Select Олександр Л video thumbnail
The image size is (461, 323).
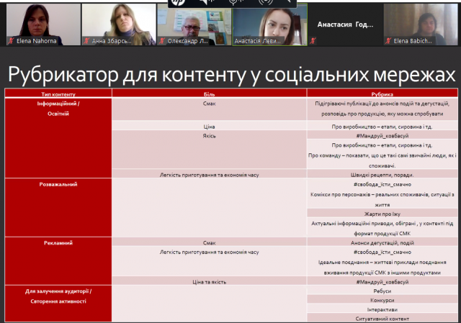[x=194, y=24]
